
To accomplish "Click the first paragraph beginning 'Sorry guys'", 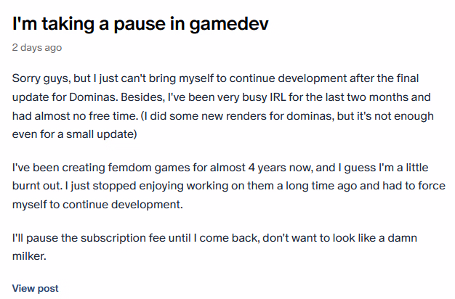I will pyautogui.click(x=223, y=107).
